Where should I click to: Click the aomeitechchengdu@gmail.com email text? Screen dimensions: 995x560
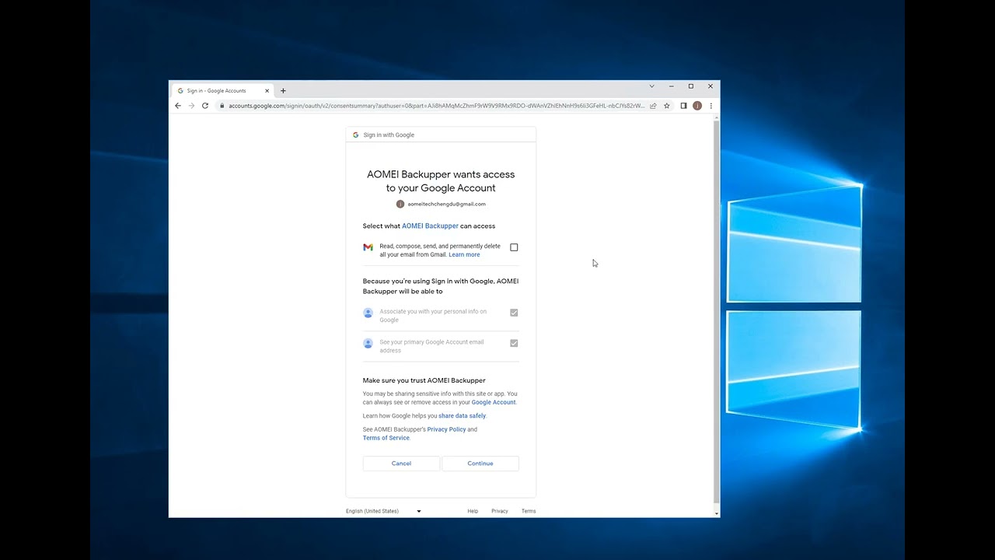click(x=447, y=204)
